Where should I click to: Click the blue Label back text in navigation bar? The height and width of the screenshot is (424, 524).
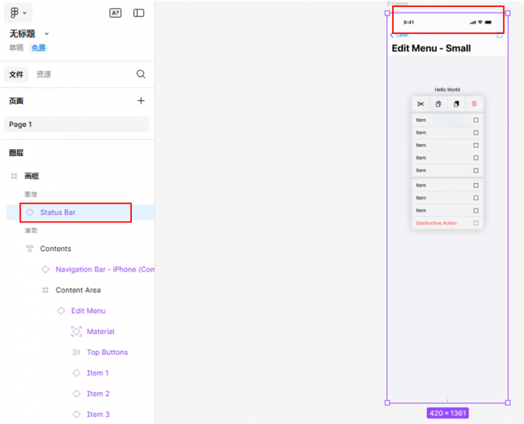point(402,35)
